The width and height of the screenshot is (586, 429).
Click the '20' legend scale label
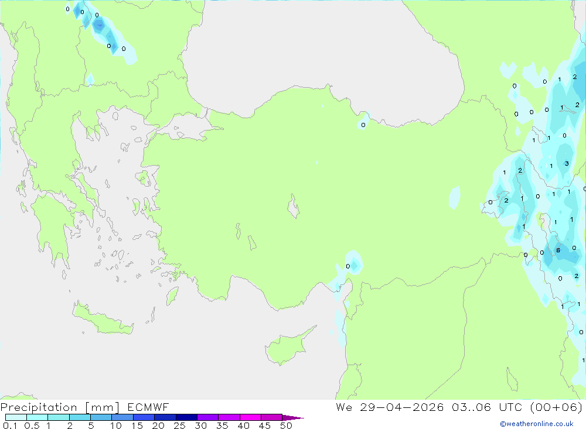(x=158, y=425)
